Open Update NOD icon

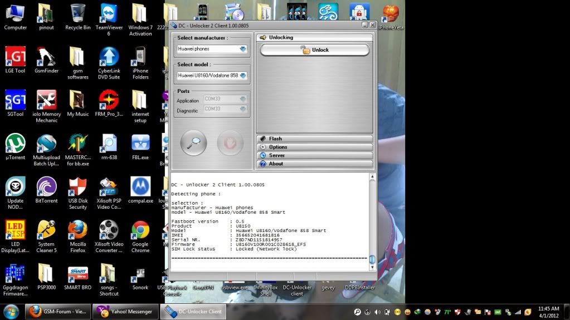15,193
